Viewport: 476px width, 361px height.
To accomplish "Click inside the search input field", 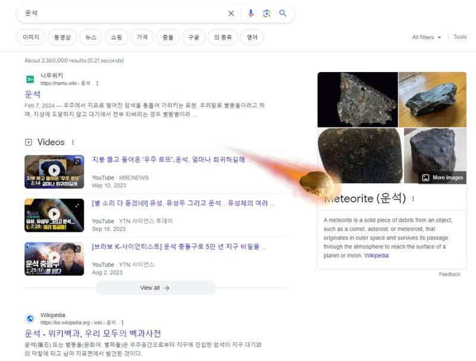I will click(x=119, y=13).
